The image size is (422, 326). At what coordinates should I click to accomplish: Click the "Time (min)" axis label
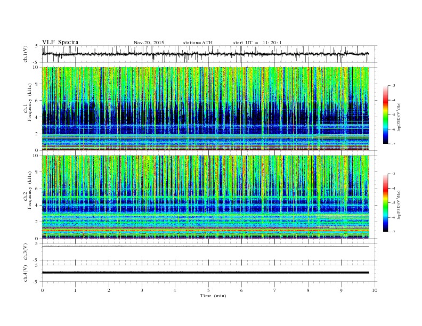213,296
